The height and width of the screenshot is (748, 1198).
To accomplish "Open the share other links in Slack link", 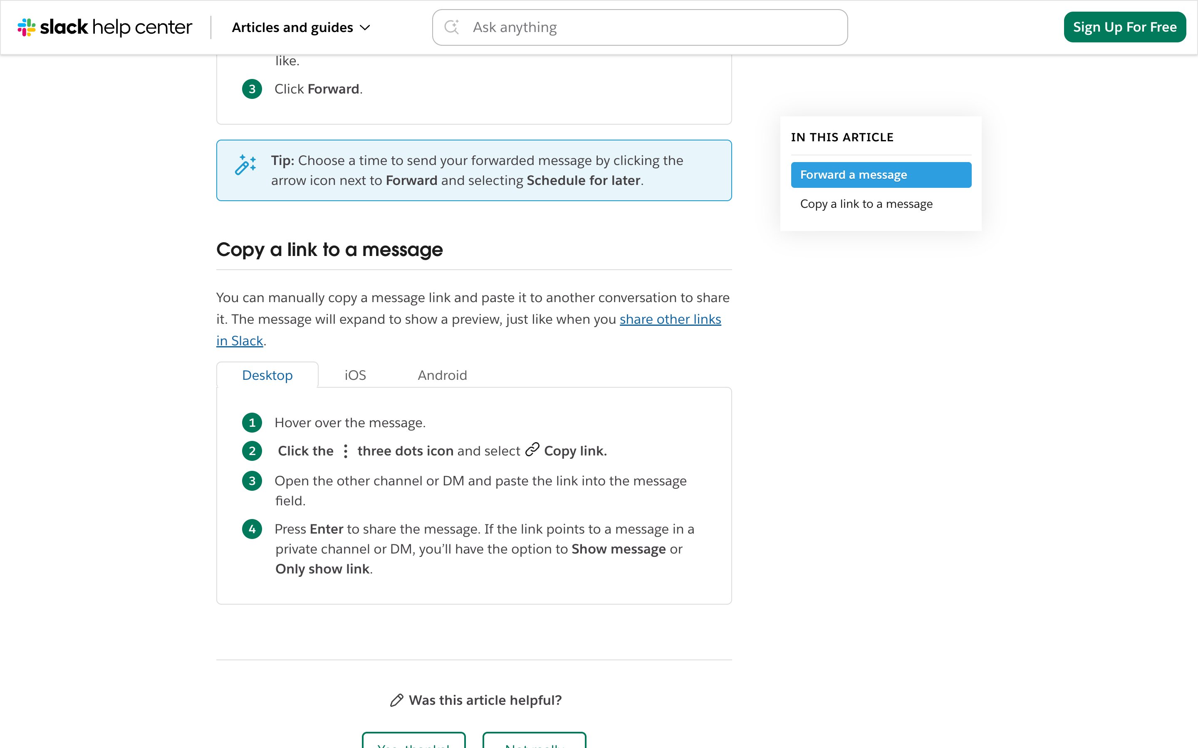I will tap(670, 320).
